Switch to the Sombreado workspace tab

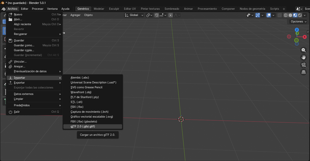tap(172, 9)
